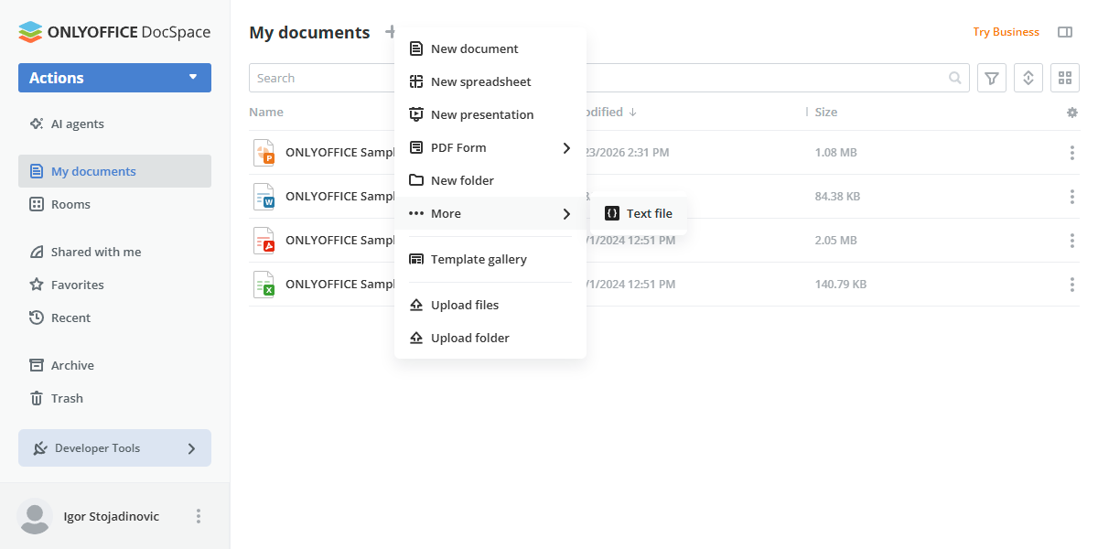The width and height of the screenshot is (1098, 549).
Task: Click the blue Word document file icon
Action: click(264, 197)
